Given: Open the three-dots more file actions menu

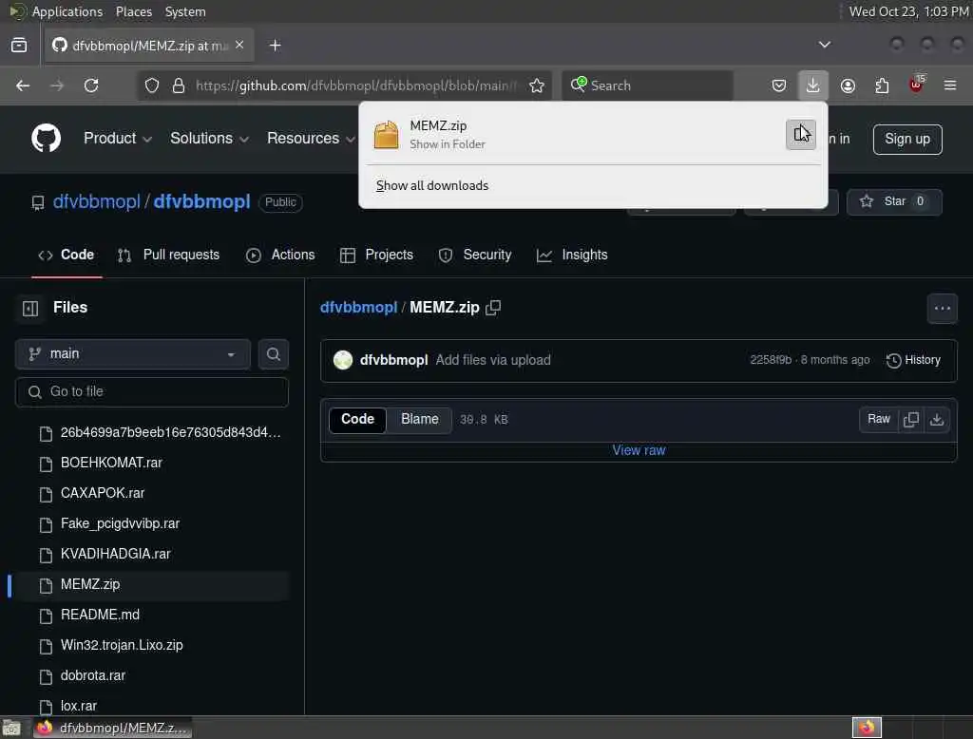Looking at the screenshot, I should (x=942, y=309).
